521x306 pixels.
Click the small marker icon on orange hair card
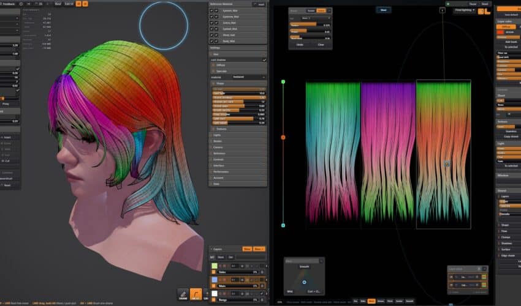447,163
